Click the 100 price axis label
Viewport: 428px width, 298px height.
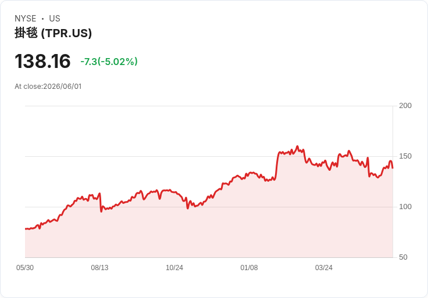pos(405,207)
